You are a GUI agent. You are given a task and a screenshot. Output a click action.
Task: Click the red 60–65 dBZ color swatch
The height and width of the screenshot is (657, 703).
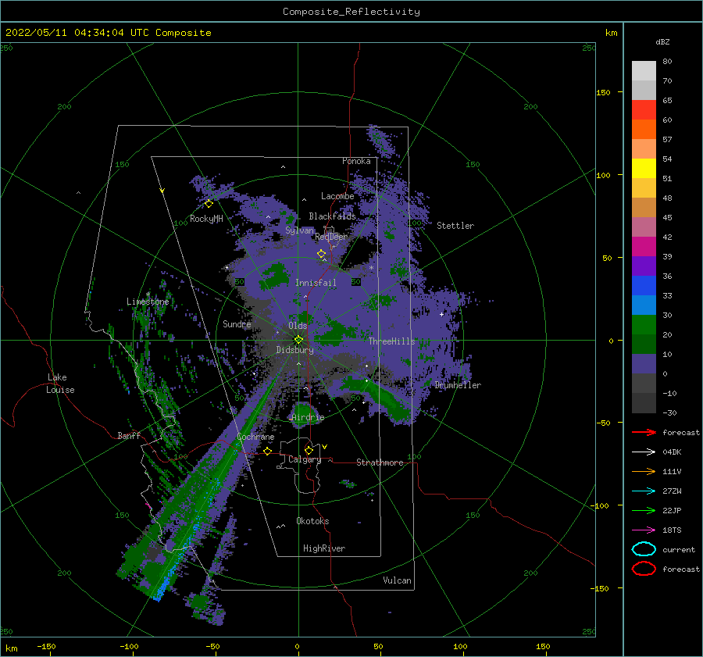click(644, 110)
